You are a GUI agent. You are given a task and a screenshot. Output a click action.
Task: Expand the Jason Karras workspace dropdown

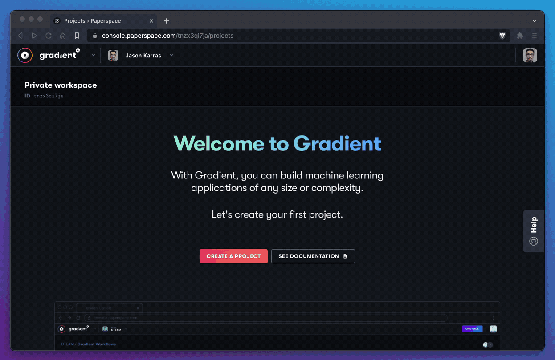click(171, 56)
